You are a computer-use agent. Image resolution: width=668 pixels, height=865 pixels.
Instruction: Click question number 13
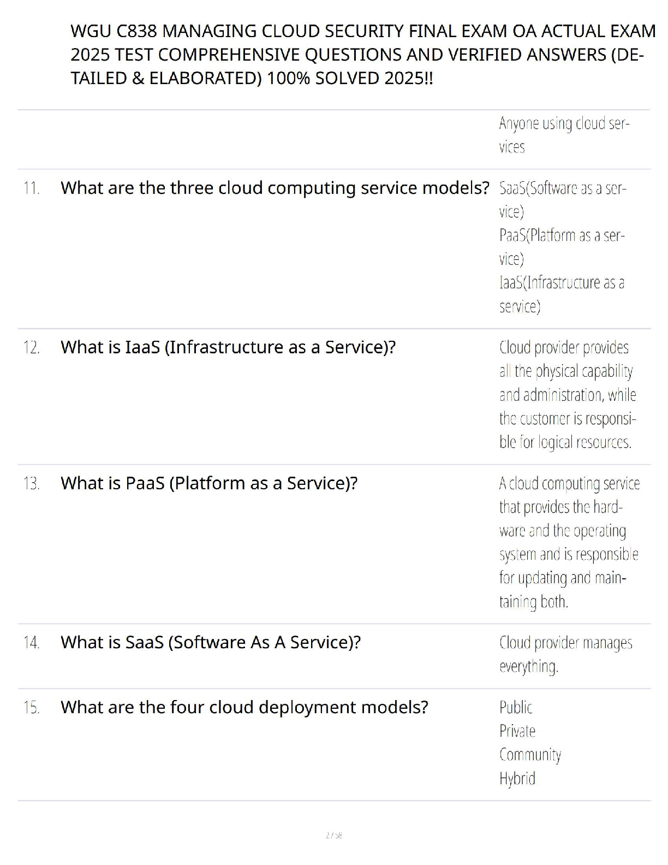click(31, 484)
